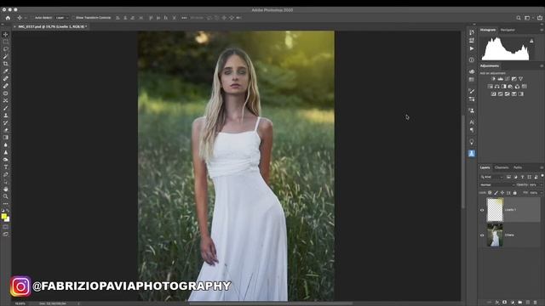Select the Adjustments panel tab

pos(490,66)
